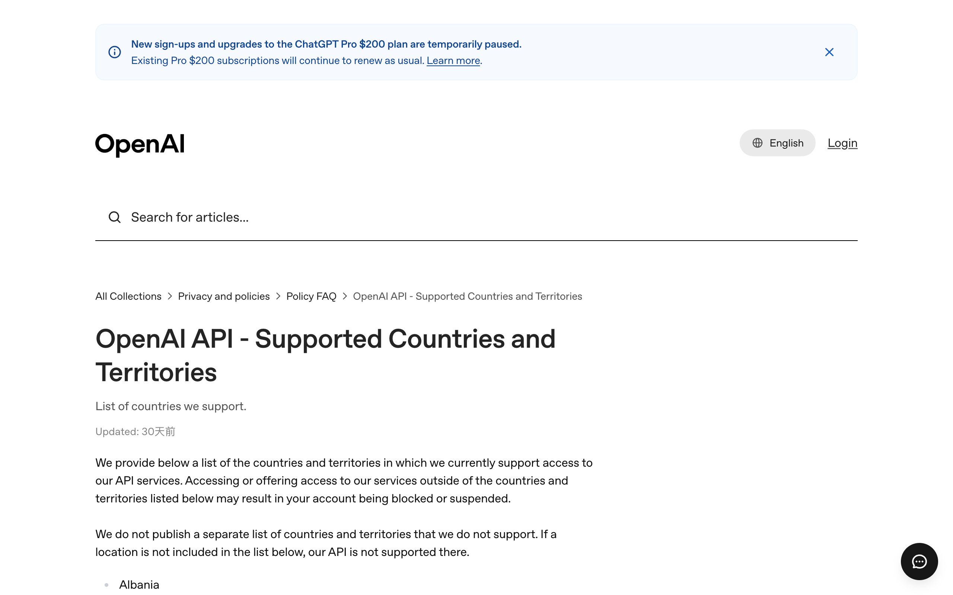Click the current page breadcrumb text

[468, 296]
